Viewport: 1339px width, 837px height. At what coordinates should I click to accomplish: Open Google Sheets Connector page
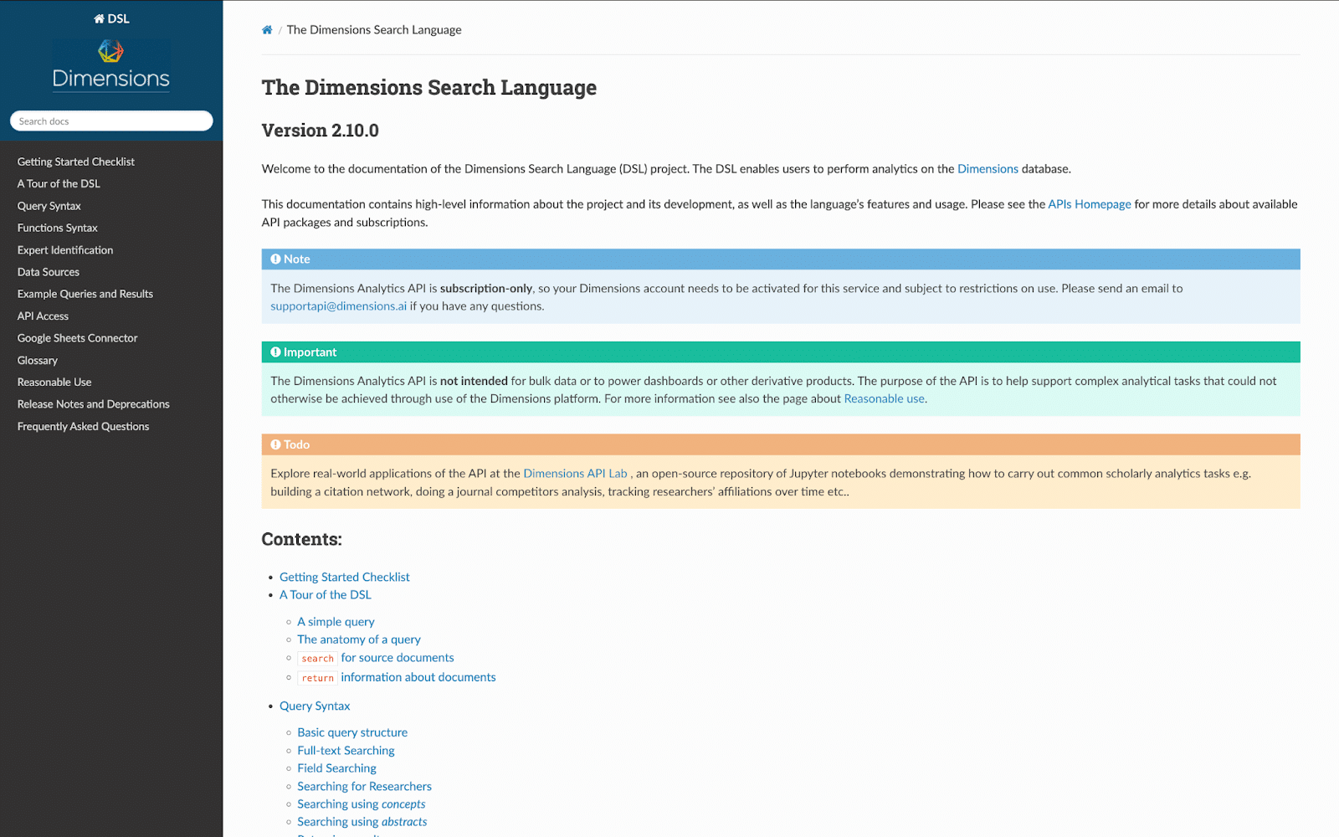[78, 338]
